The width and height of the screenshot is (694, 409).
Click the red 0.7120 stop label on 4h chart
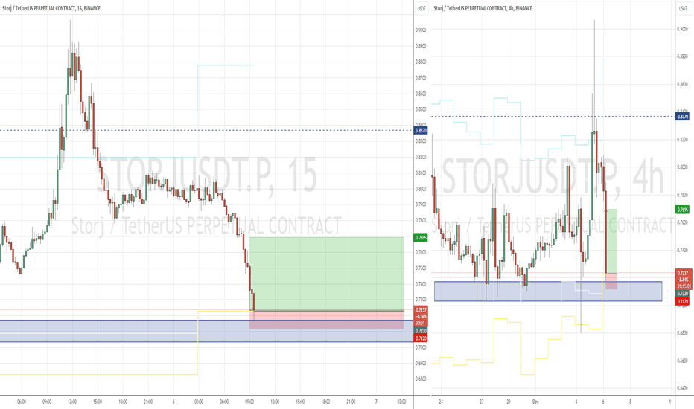683,302
